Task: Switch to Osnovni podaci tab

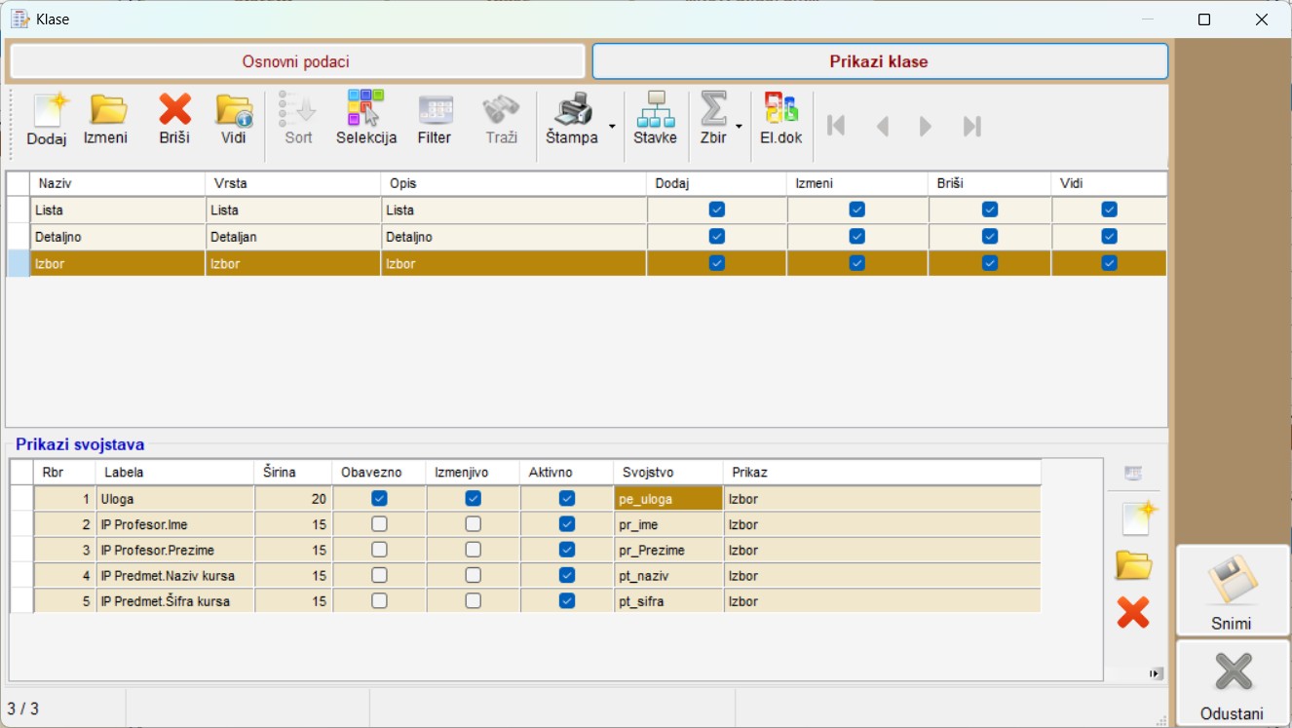Action: tap(296, 61)
